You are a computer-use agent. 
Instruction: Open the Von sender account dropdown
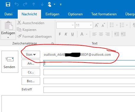[31, 55]
